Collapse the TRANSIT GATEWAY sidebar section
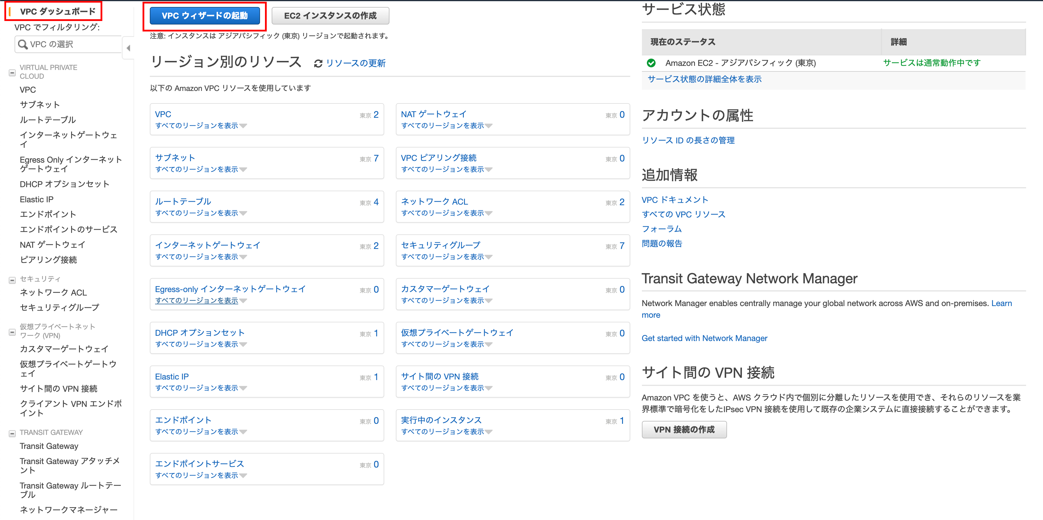This screenshot has width=1043, height=520. coord(12,433)
